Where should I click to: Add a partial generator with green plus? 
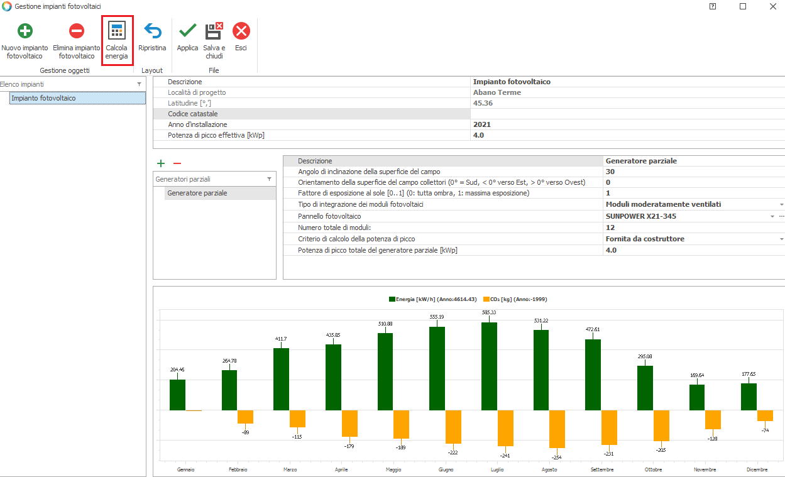point(161,163)
